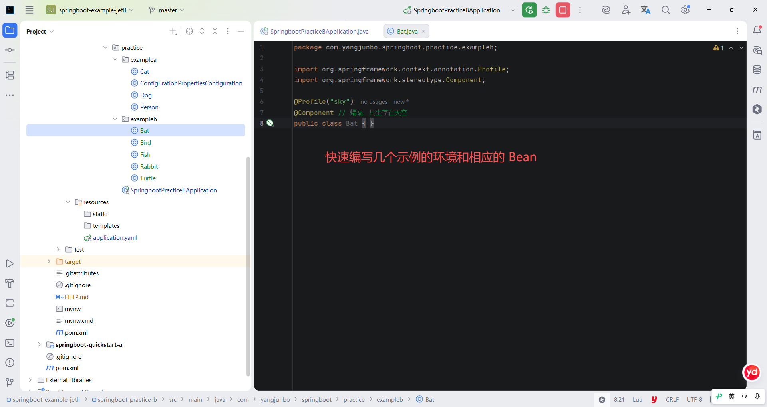Viewport: 767px width, 407px height.
Task: Open the project selector springboot-example-jetli
Action: coord(90,10)
